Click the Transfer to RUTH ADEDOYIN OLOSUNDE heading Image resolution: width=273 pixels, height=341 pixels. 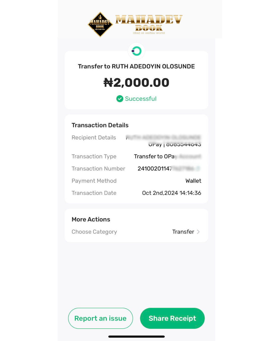point(136,66)
